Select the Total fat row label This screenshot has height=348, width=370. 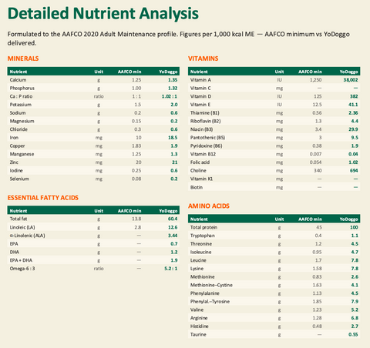coord(18,219)
